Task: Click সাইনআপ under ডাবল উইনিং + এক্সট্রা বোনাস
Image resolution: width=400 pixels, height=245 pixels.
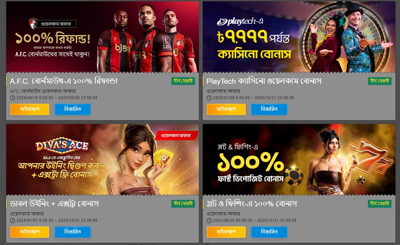Action: [x=30, y=232]
